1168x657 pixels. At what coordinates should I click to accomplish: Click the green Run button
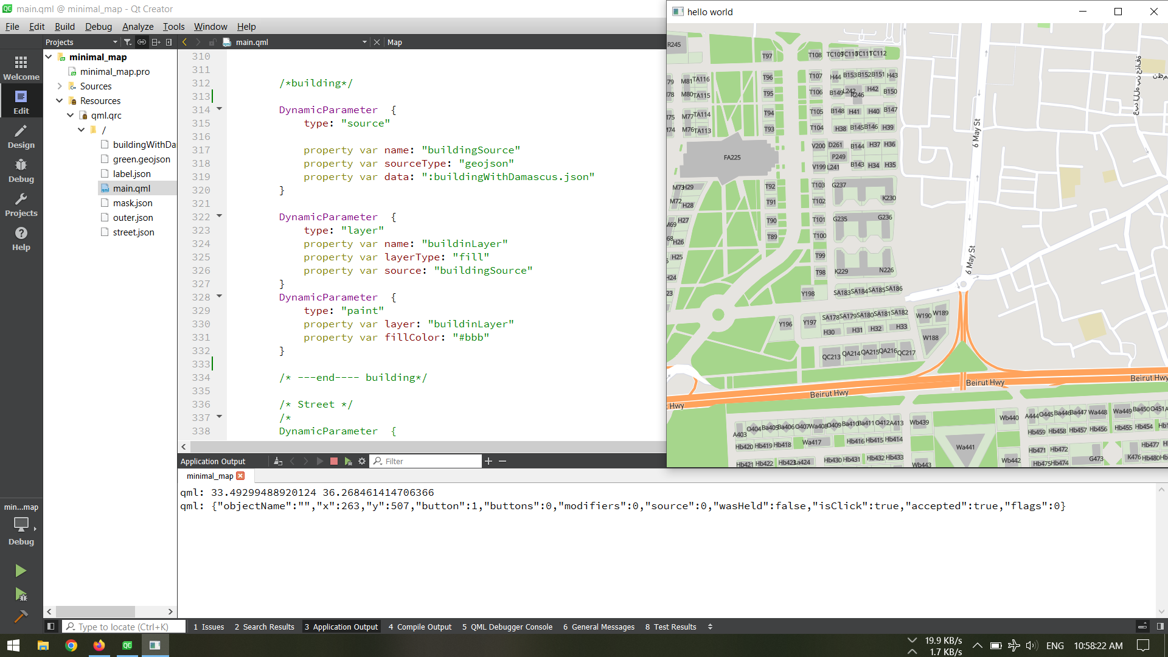(20, 571)
